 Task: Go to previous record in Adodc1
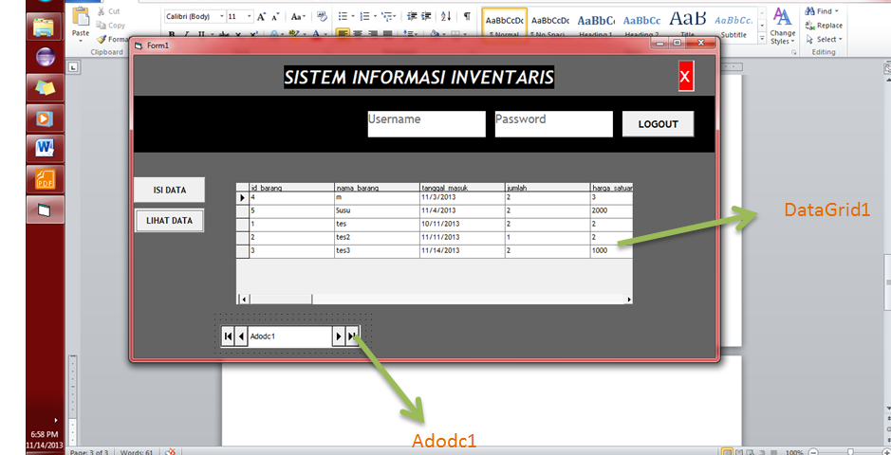pyautogui.click(x=241, y=337)
